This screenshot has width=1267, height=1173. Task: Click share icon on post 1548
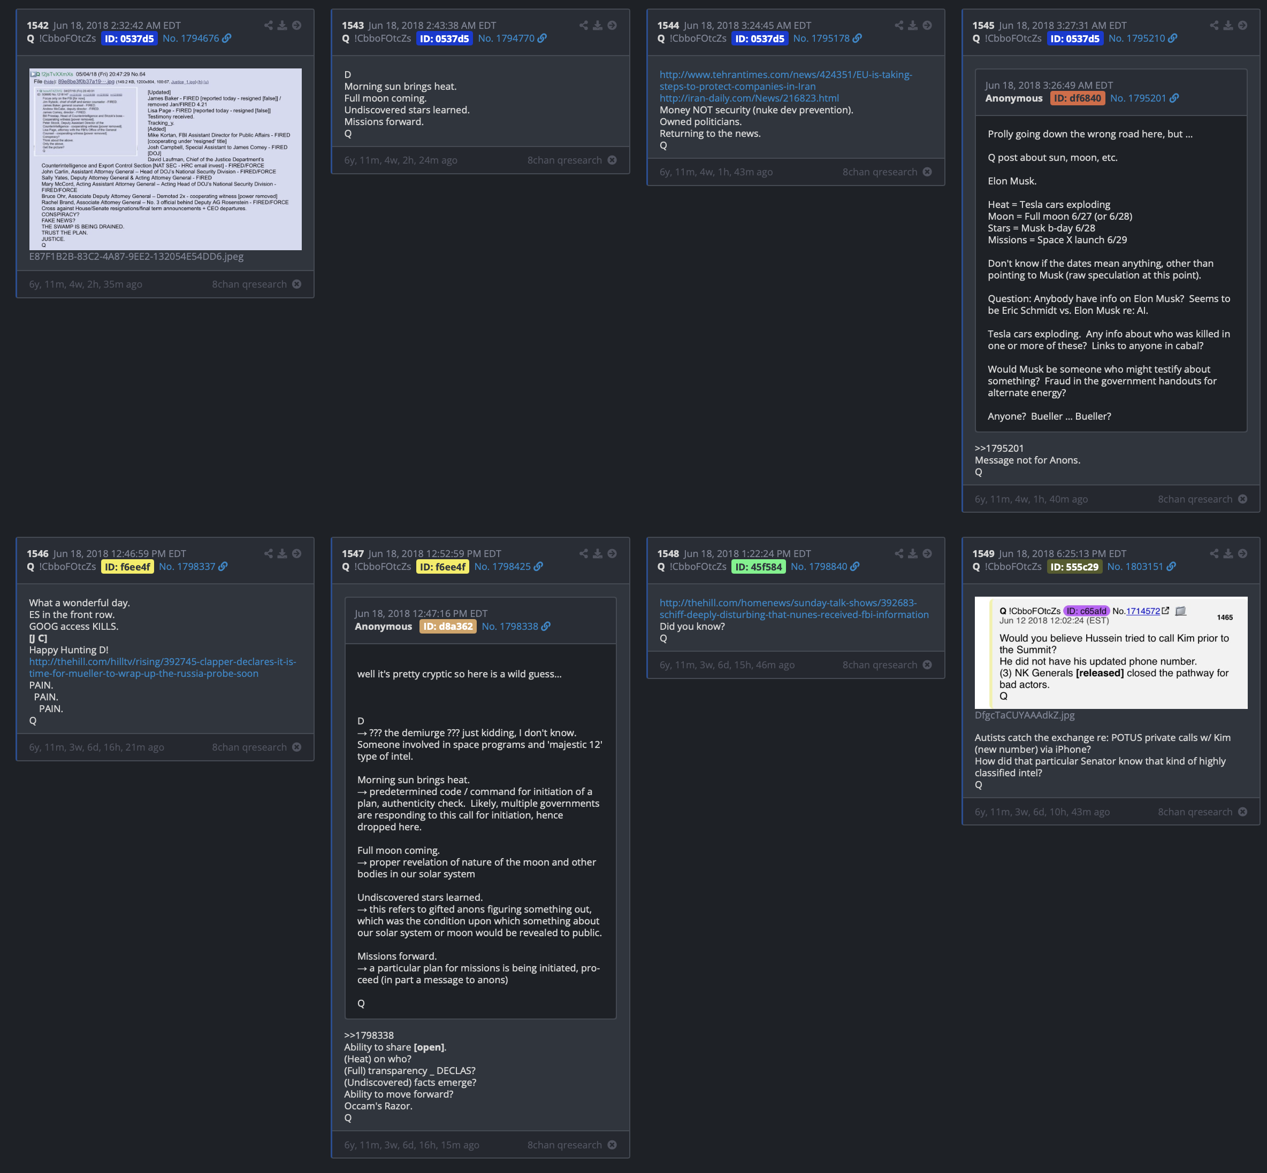[899, 553]
